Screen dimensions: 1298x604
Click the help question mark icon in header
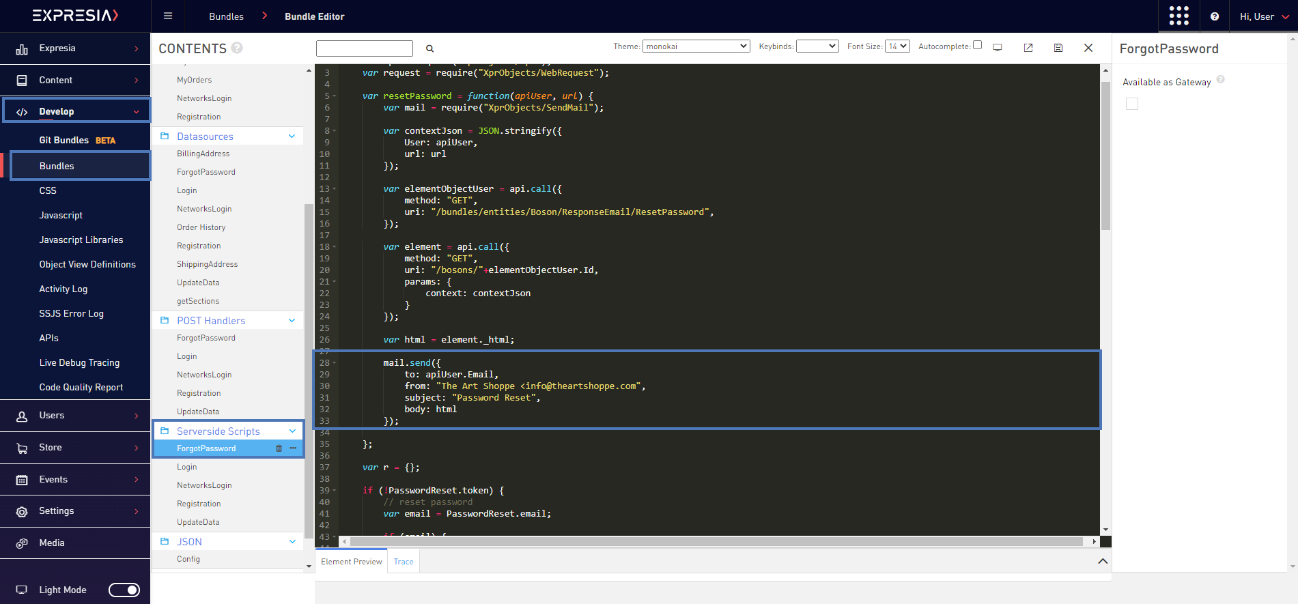point(1215,16)
